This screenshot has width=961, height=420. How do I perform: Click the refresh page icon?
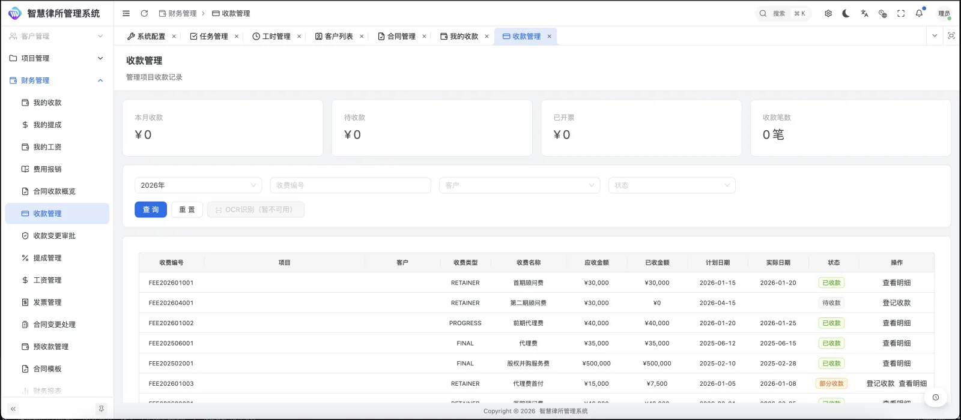[144, 13]
